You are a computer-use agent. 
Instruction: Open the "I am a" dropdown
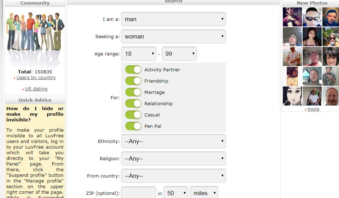[173, 19]
